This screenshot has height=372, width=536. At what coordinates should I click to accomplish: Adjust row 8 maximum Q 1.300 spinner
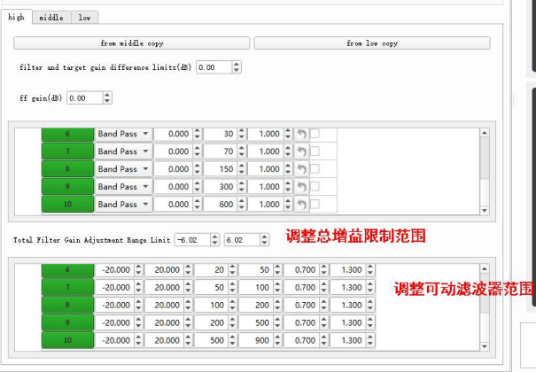click(x=370, y=305)
